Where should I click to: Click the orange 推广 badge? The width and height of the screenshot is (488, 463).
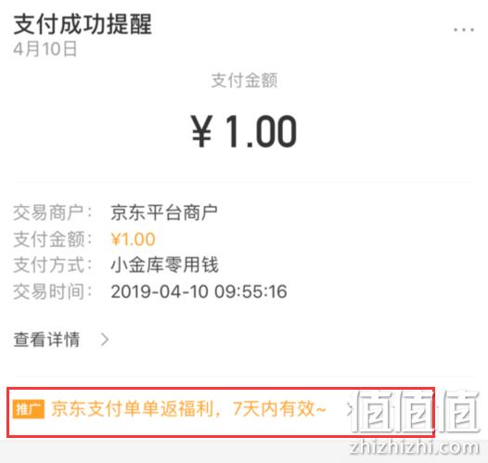click(29, 409)
